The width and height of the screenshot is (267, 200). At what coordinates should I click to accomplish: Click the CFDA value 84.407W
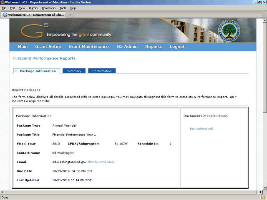click(121, 144)
